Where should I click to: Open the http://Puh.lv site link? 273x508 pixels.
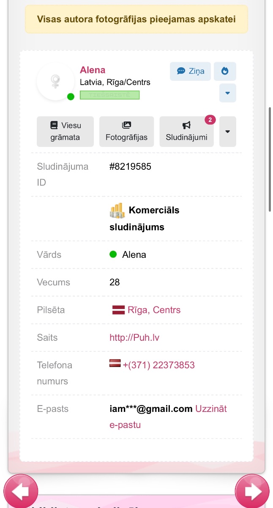pos(134,337)
